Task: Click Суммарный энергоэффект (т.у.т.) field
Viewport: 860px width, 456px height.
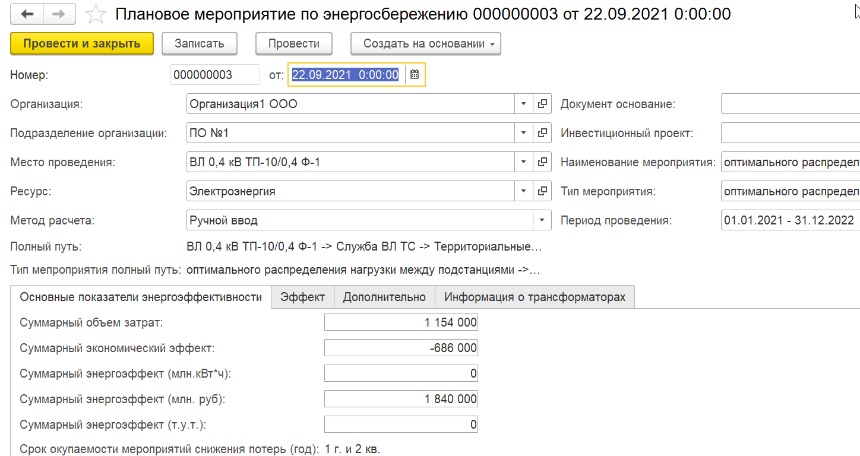Action: pos(401,425)
